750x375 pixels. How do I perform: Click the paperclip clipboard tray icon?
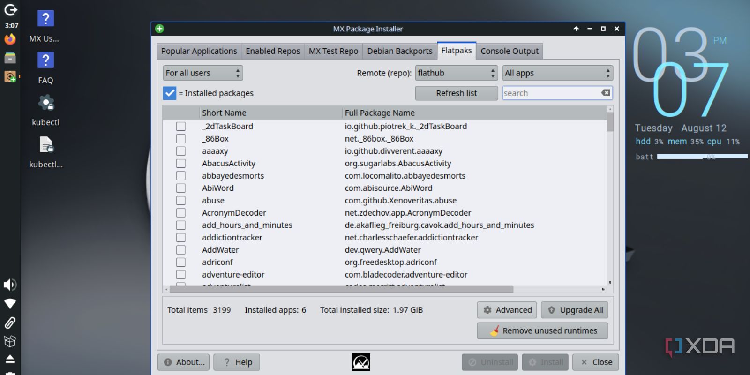coord(10,322)
